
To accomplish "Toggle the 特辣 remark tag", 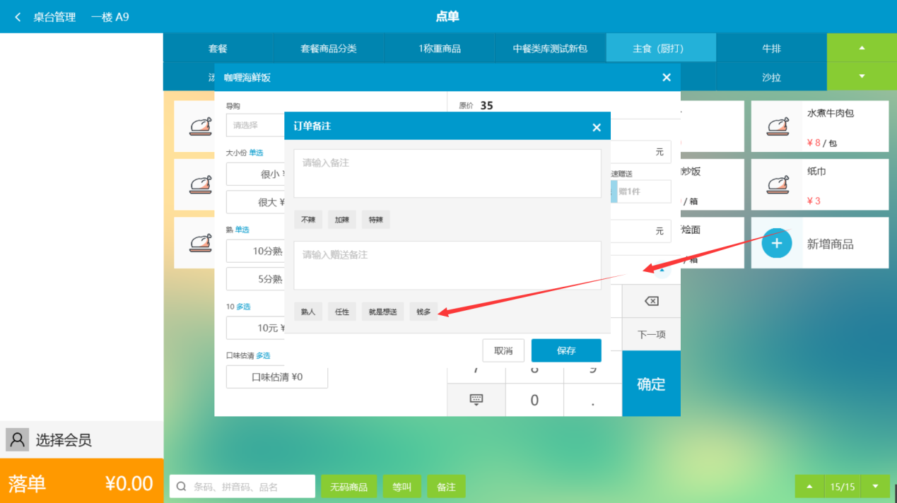I will (x=376, y=220).
